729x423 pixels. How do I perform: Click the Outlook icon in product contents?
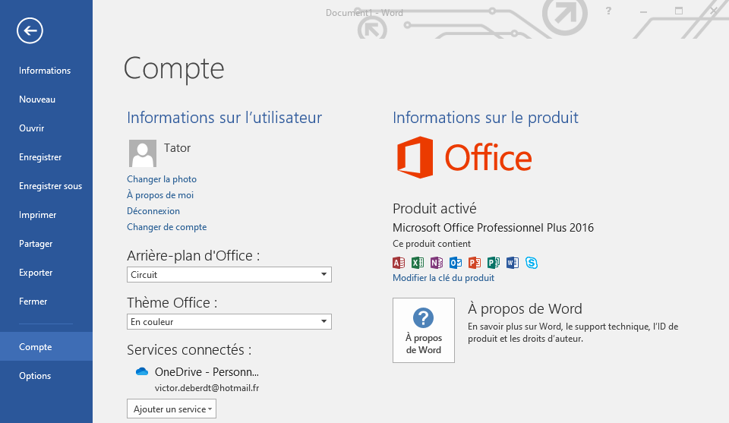pos(456,263)
